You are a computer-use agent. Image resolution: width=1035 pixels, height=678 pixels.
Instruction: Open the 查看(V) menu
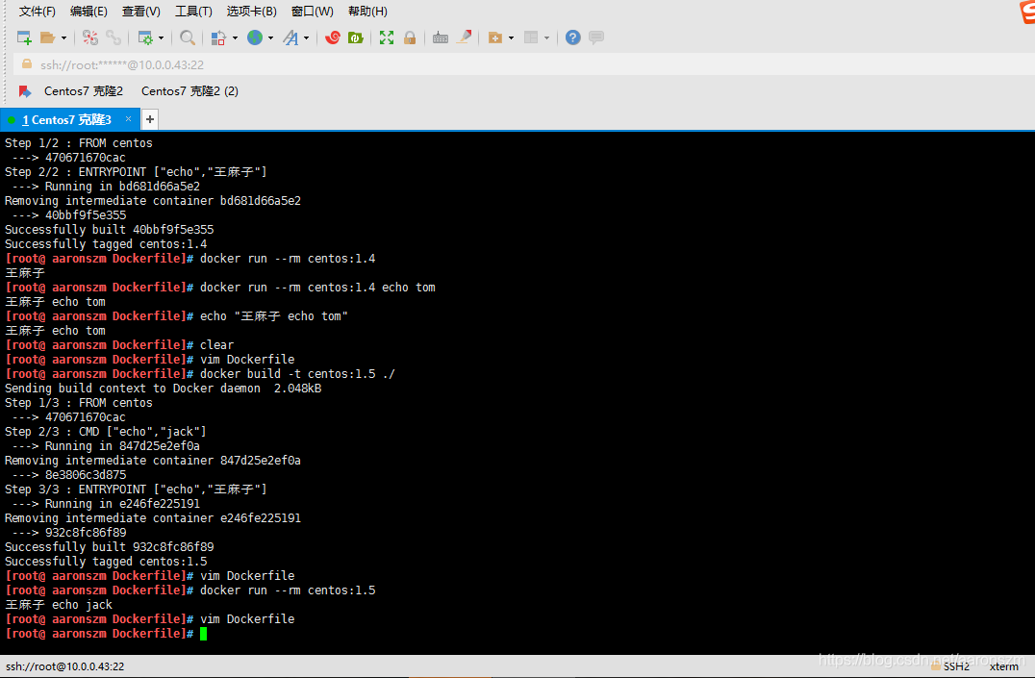tap(141, 12)
